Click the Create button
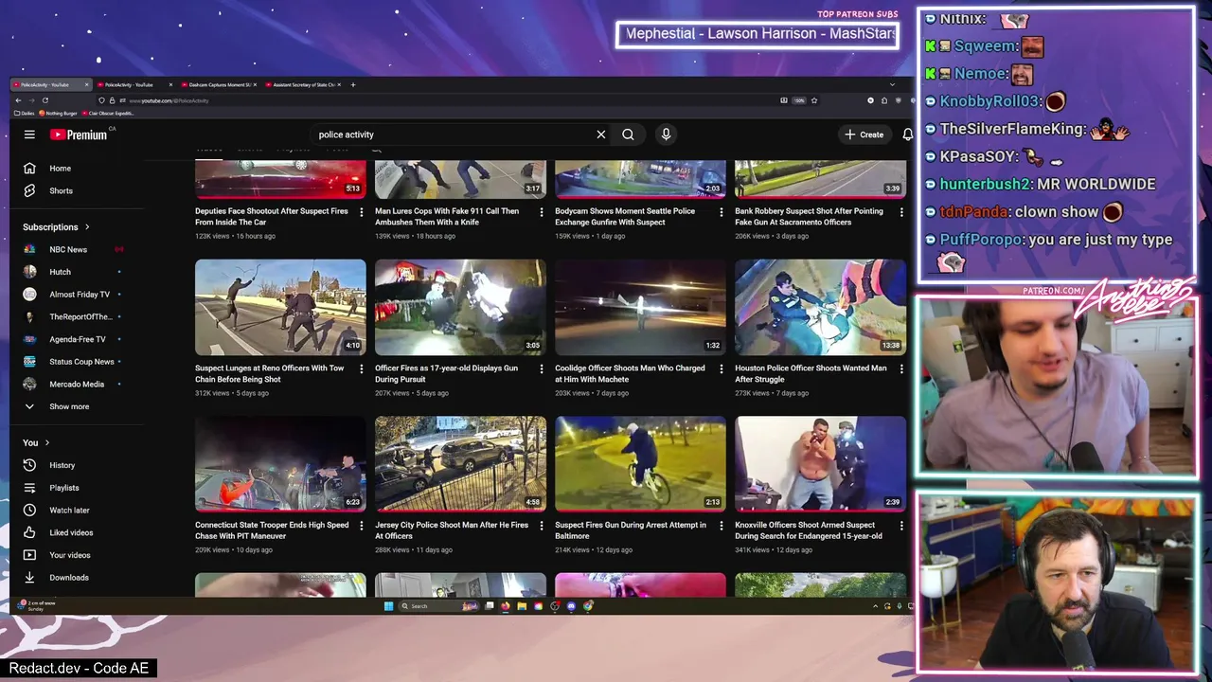The image size is (1212, 682). click(864, 135)
